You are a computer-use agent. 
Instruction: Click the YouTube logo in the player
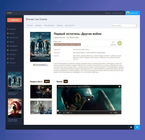pyautogui.click(x=115, y=113)
